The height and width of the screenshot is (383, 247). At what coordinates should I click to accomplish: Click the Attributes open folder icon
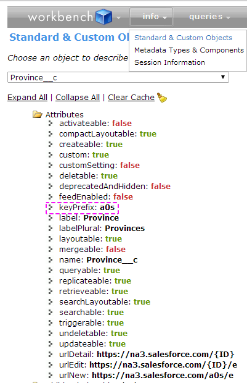click(38, 114)
